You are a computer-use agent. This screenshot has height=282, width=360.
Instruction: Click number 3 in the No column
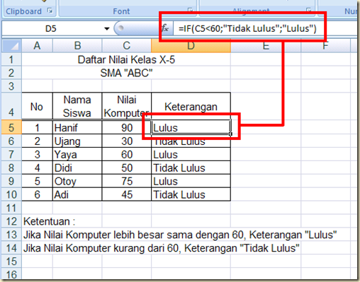(x=37, y=155)
